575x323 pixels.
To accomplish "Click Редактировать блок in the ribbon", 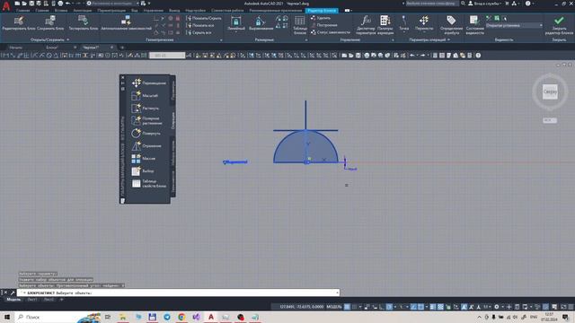I will pos(19,23).
